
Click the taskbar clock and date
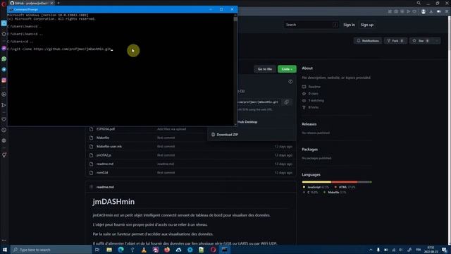click(431, 250)
